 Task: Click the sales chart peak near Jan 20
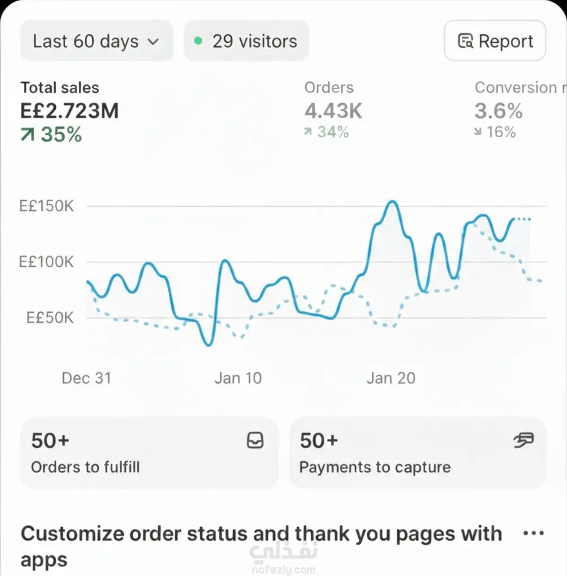(x=392, y=202)
